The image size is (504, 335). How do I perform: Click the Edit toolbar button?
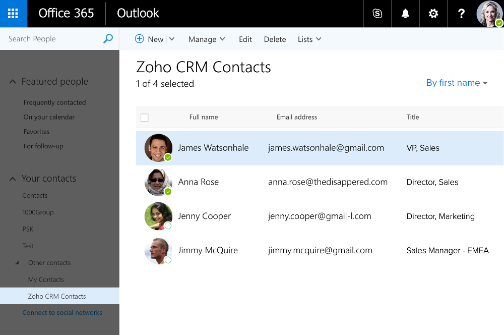pos(245,39)
